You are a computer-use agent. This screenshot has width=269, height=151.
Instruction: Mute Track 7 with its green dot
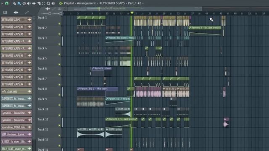(x=59, y=85)
